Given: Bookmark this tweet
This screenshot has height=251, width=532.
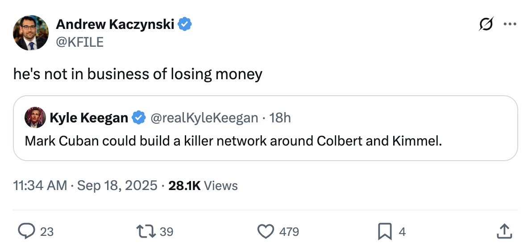Looking at the screenshot, I should 385,231.
